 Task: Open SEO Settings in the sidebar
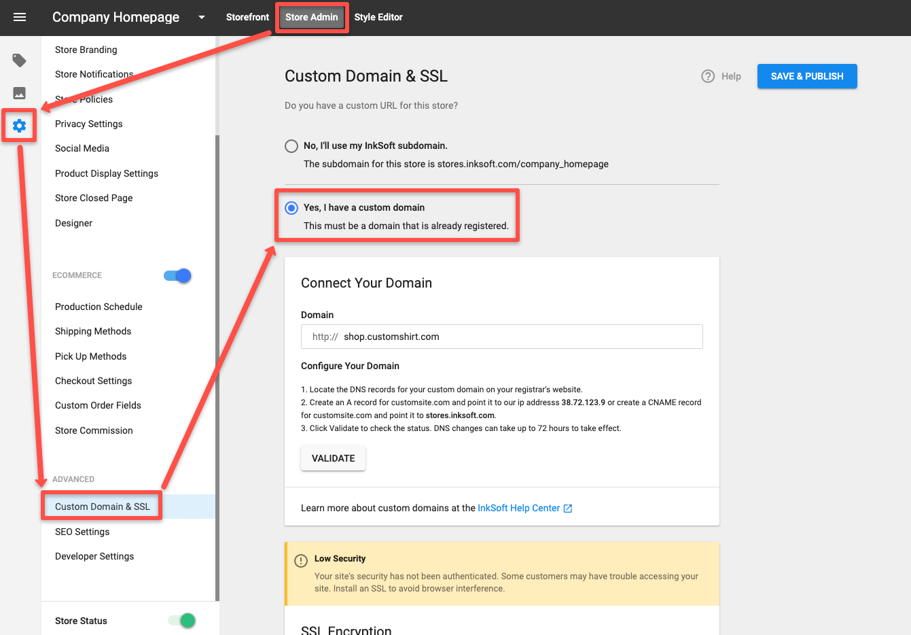click(x=82, y=532)
